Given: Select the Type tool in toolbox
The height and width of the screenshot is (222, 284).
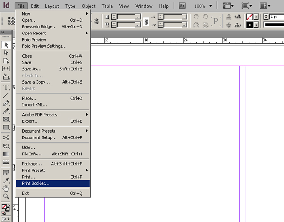Looking at the screenshot, I should (x=6, y=87).
